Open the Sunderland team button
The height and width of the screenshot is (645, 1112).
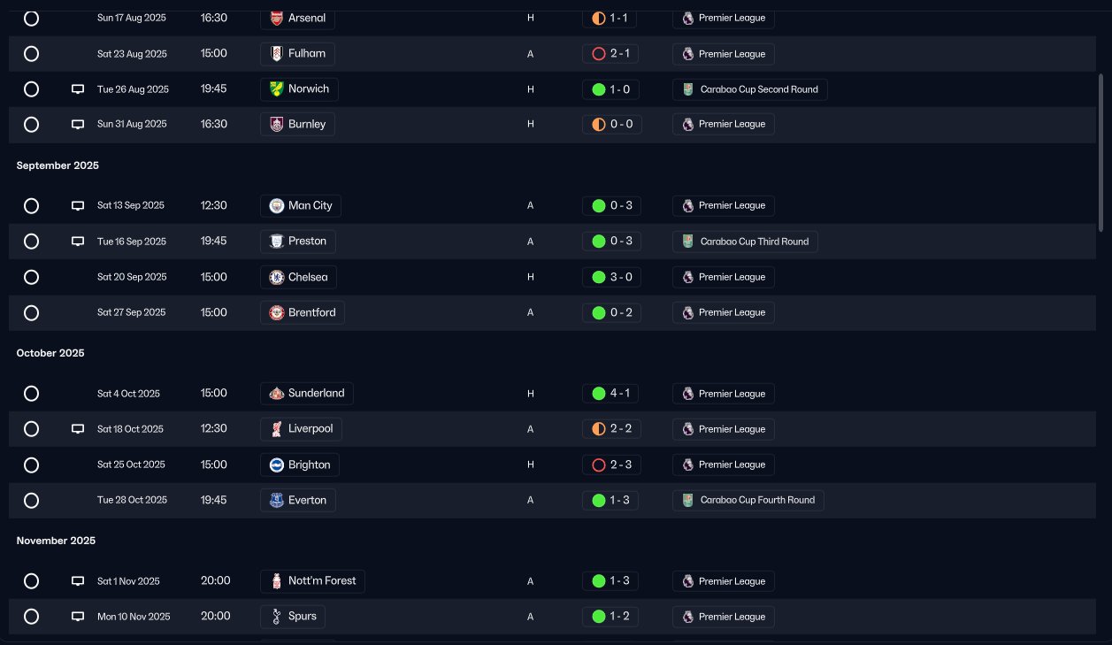(x=306, y=394)
